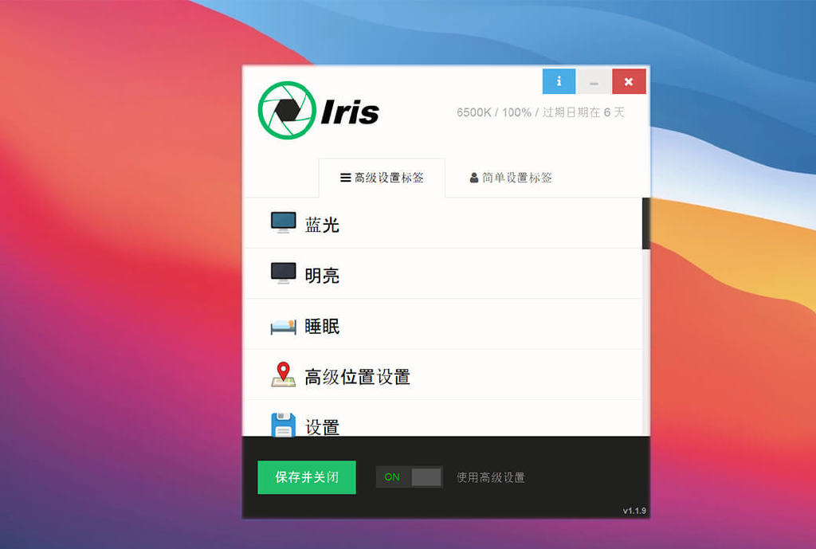Switch to 高级设置标签 tab
816x549 pixels.
[382, 178]
